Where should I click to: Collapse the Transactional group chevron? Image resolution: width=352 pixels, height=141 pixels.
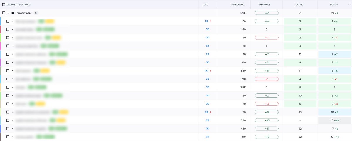click(x=8, y=13)
